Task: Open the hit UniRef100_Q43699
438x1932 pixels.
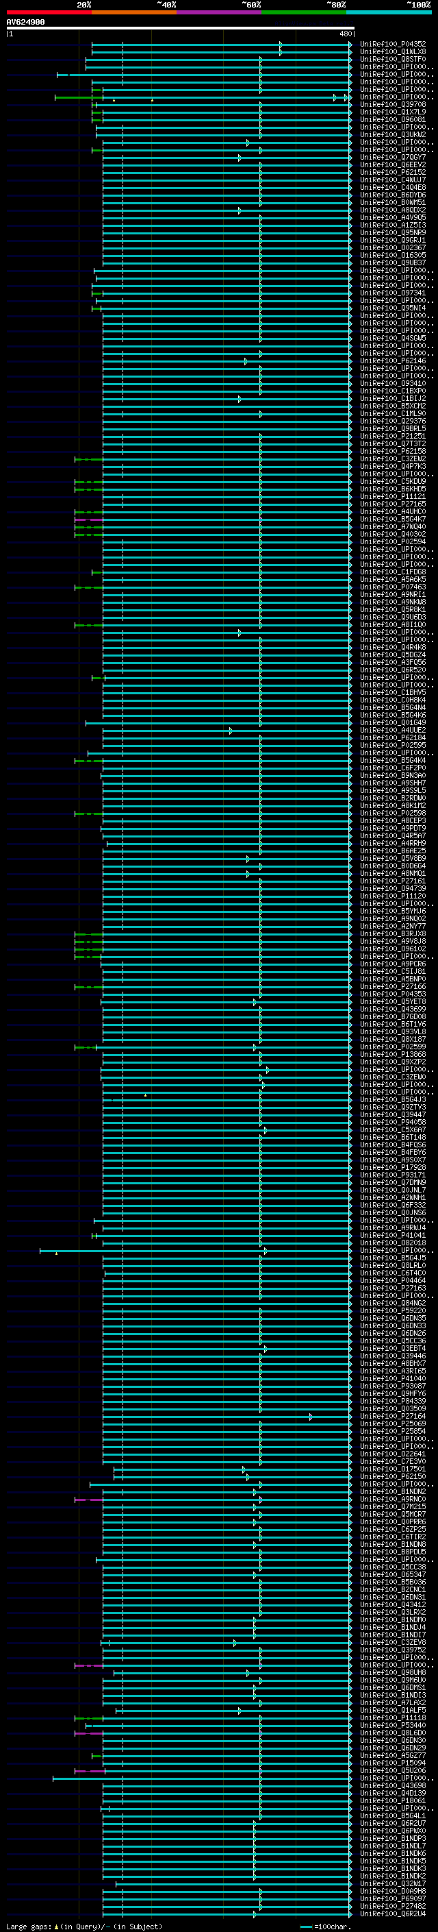Action: 393,1009
